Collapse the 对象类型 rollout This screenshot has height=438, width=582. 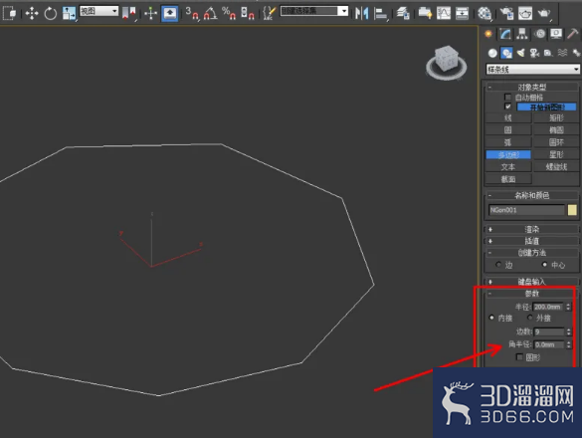(x=531, y=87)
